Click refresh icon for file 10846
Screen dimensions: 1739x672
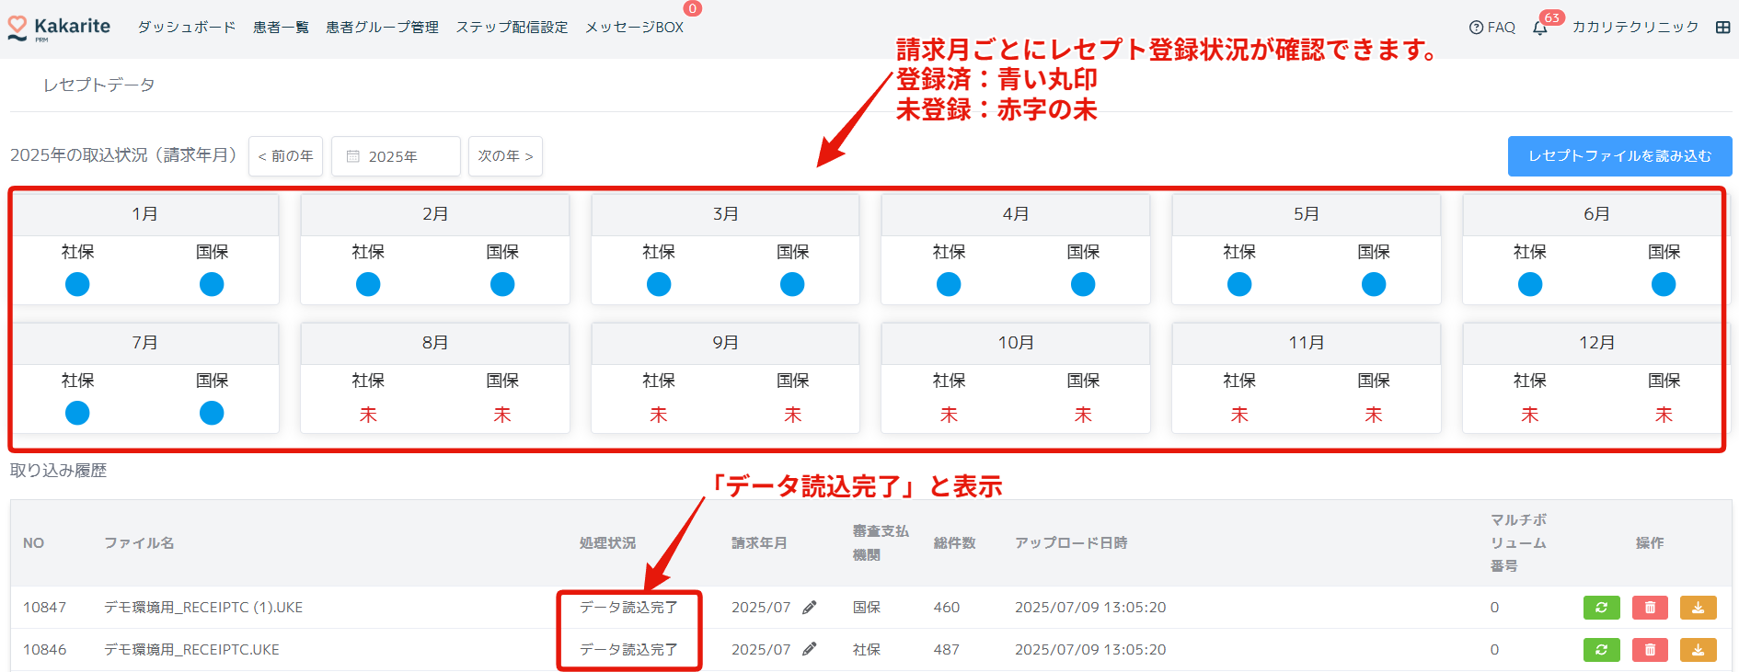[x=1602, y=650]
